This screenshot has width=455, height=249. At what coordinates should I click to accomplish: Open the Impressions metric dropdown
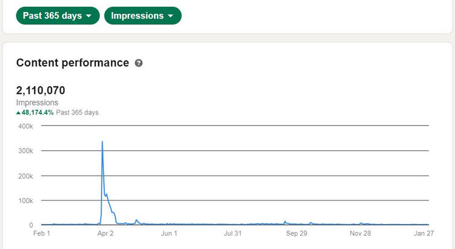(143, 16)
